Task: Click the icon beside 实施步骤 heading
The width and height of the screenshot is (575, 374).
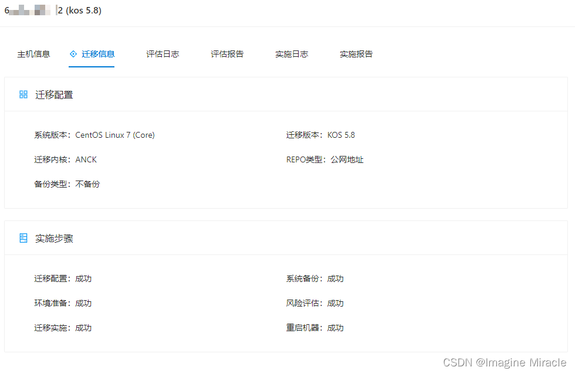Action: 23,238
